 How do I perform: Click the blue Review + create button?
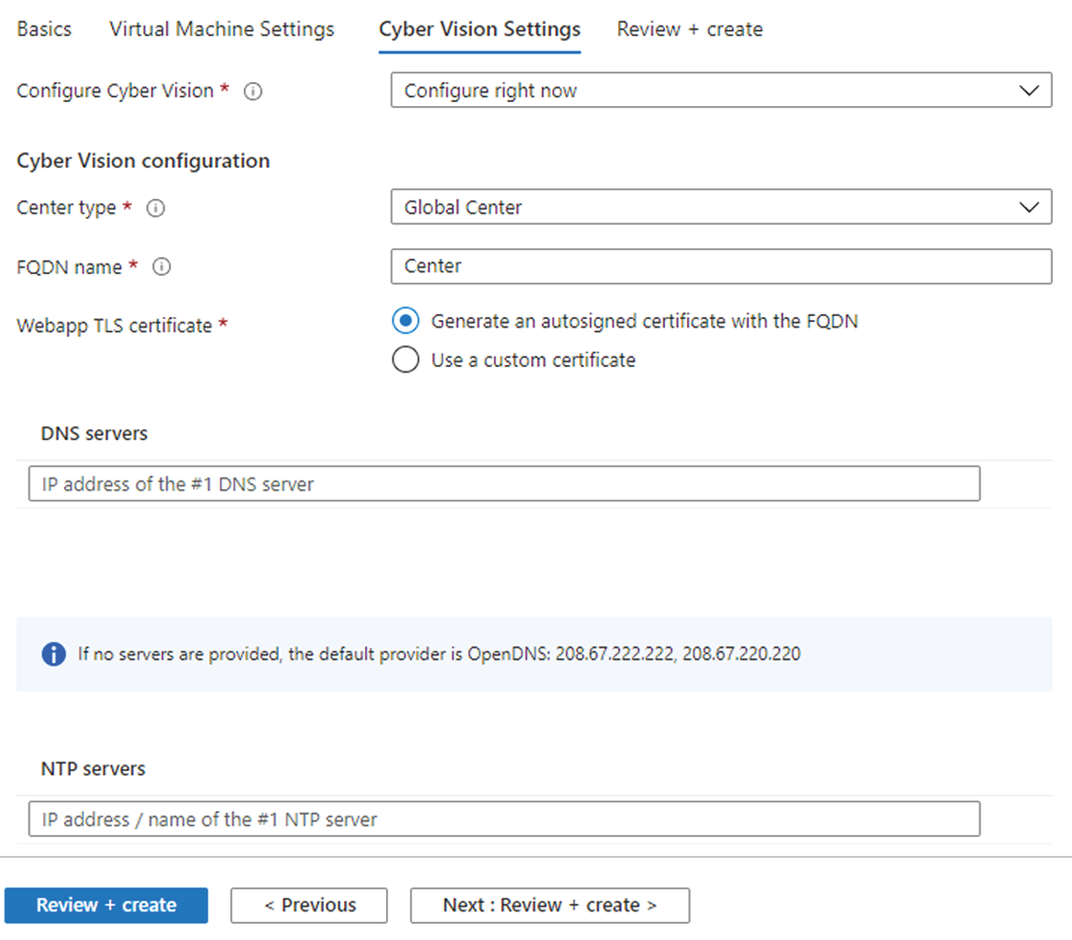pos(106,905)
